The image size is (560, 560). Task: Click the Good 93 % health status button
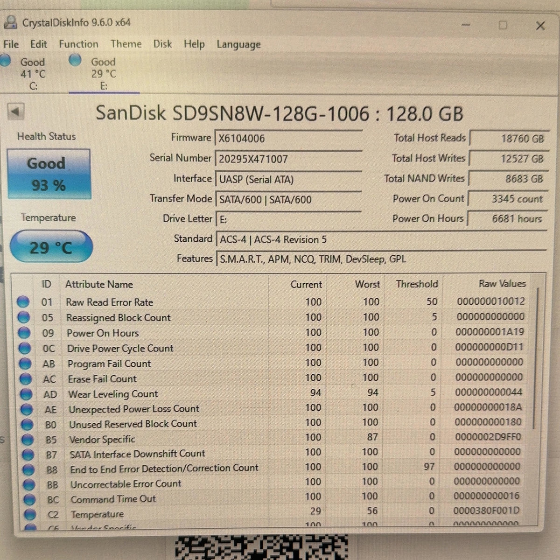[x=49, y=174]
